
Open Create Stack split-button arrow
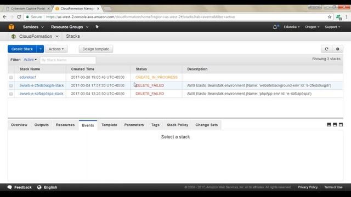[x=40, y=49]
